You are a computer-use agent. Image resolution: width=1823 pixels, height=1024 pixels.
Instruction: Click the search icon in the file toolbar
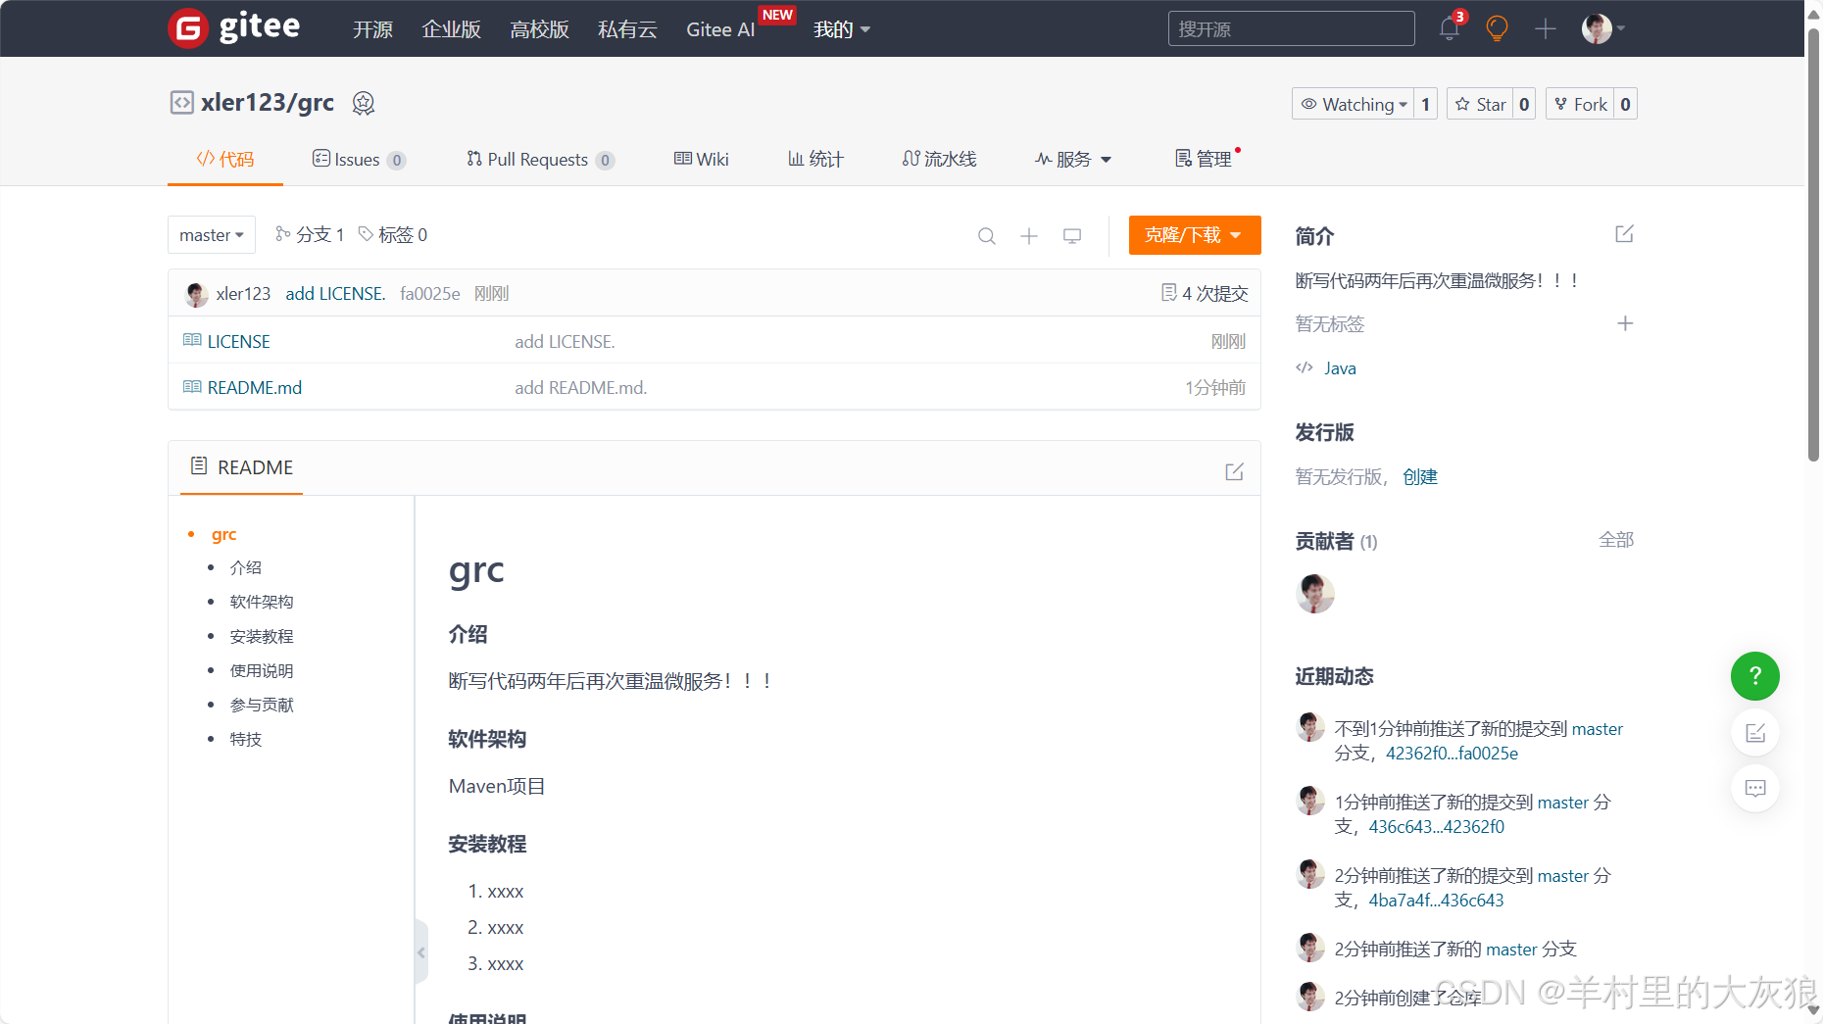tap(987, 236)
